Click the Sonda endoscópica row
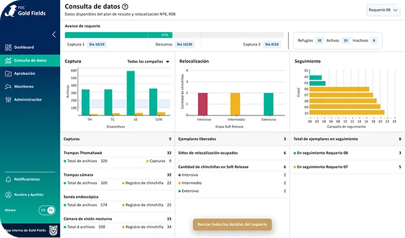This screenshot has height=238, width=405. point(118,197)
